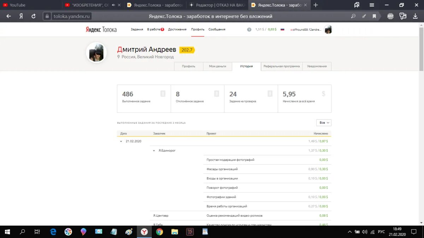Switch to the Мои деньги tab
The image size is (424, 238).
(x=217, y=66)
